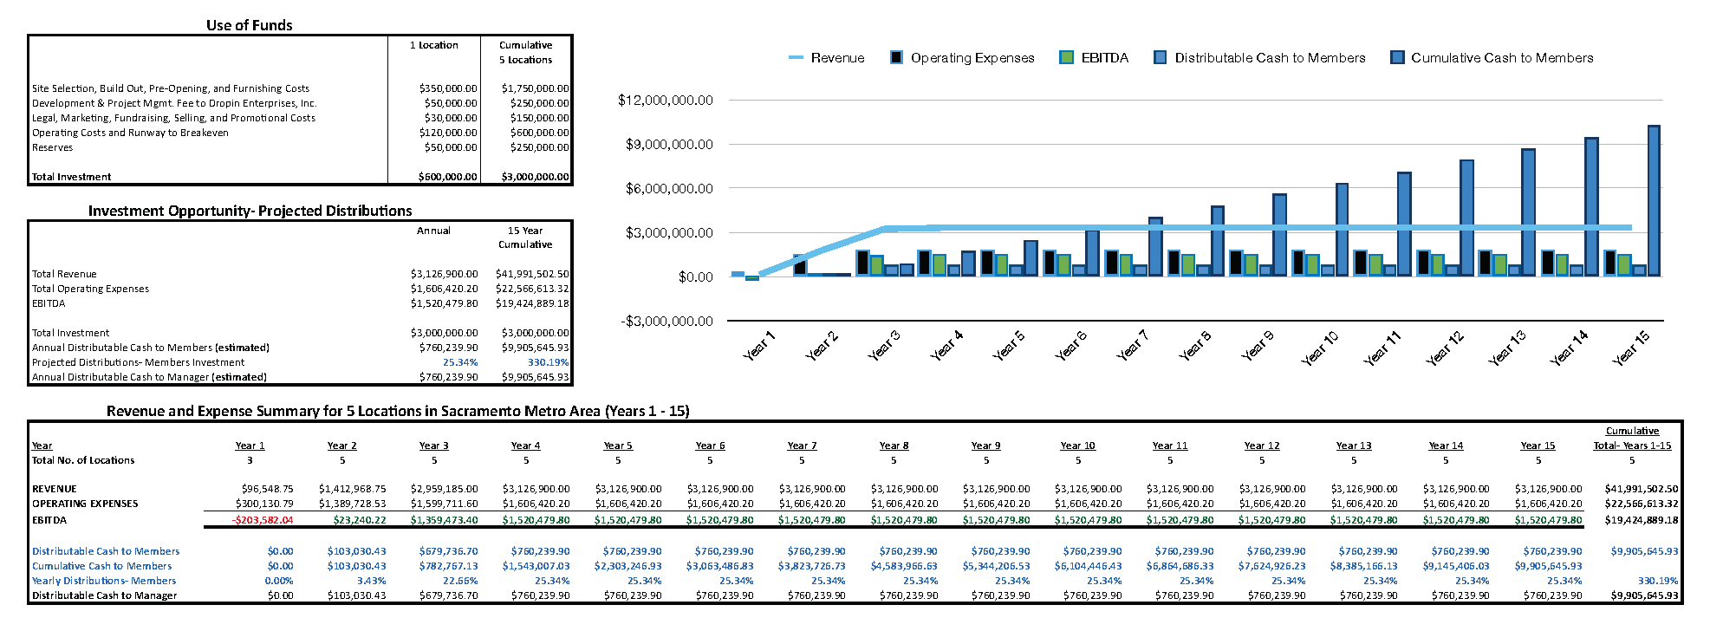1710x631 pixels.
Task: Click the black Operating Expenses legend square
Action: click(x=896, y=58)
